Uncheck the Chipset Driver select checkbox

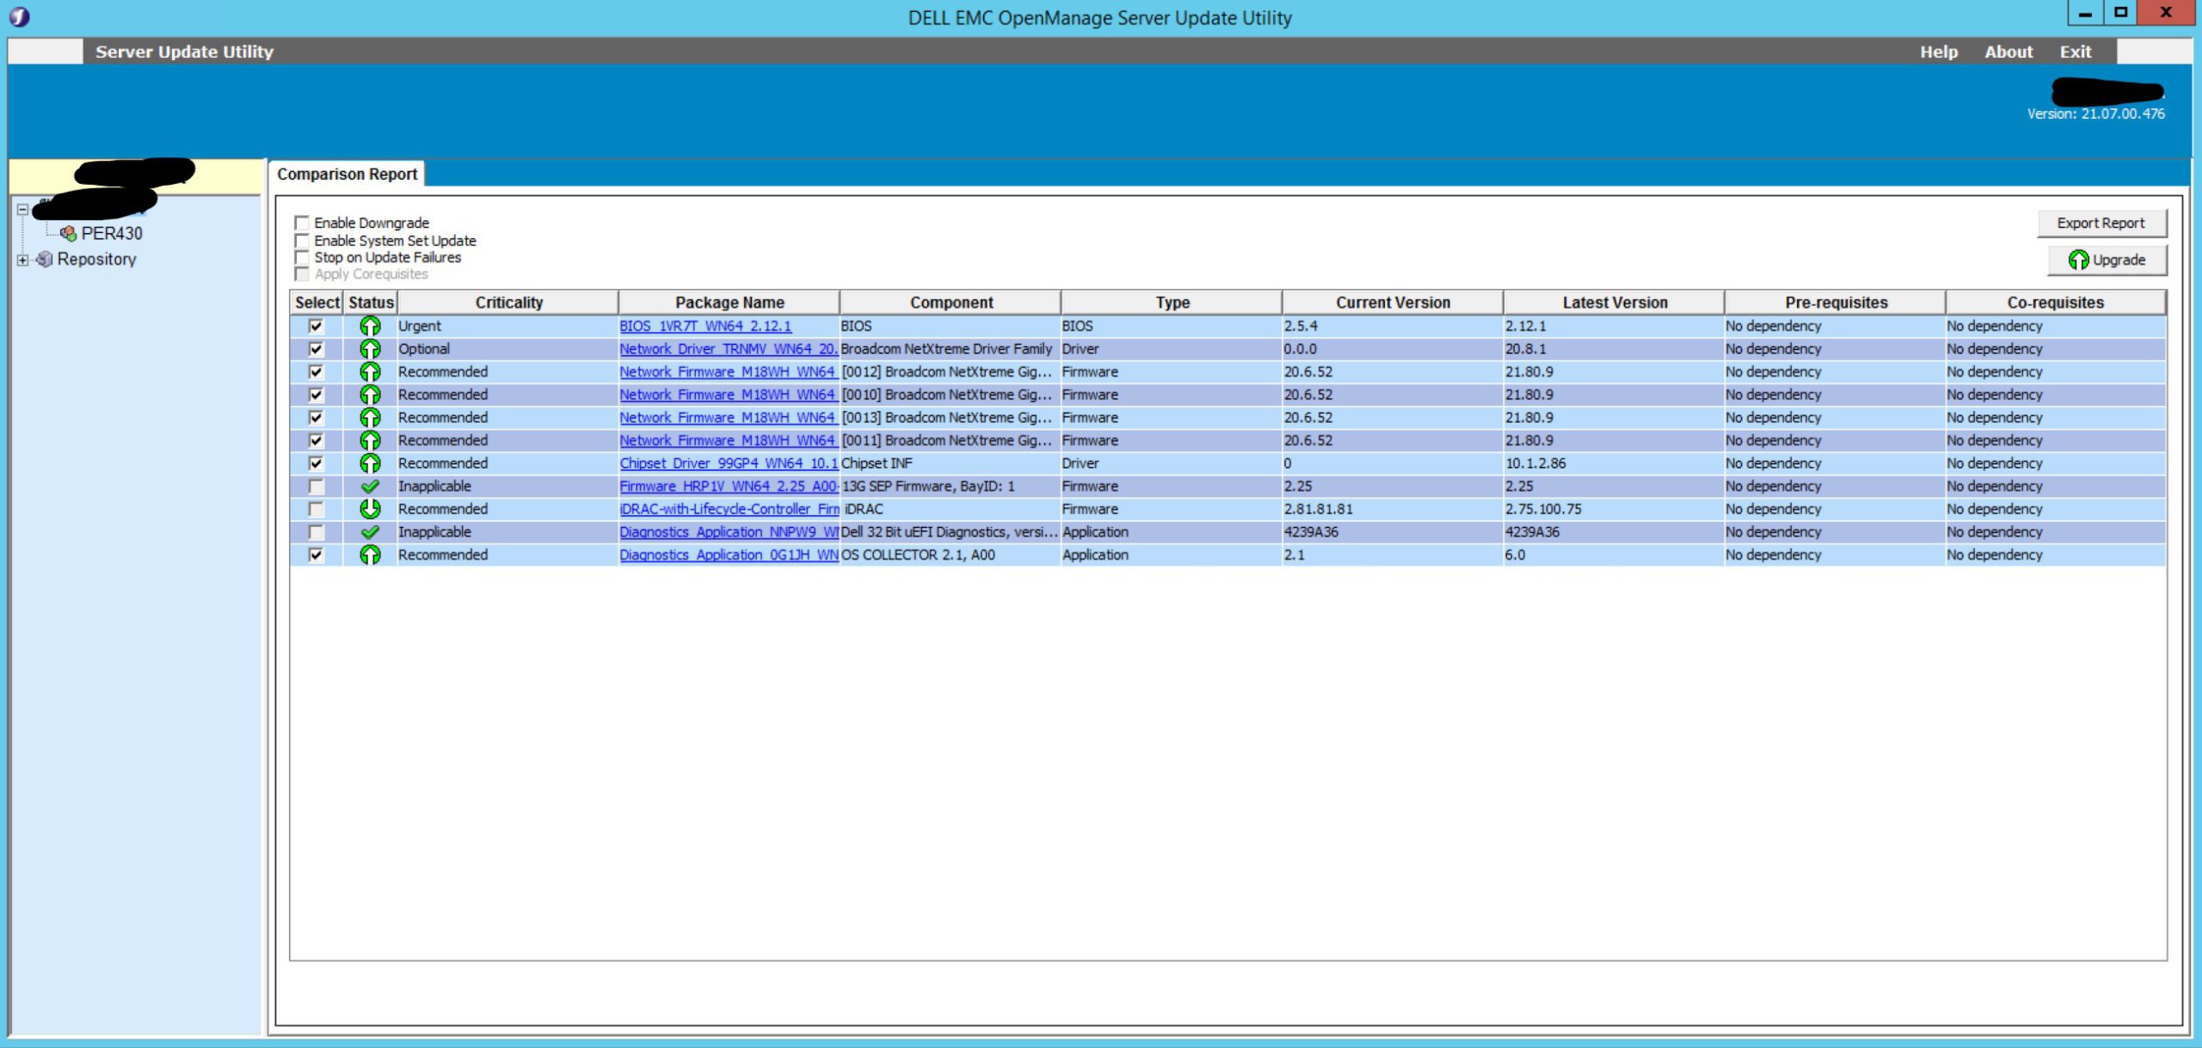click(316, 463)
